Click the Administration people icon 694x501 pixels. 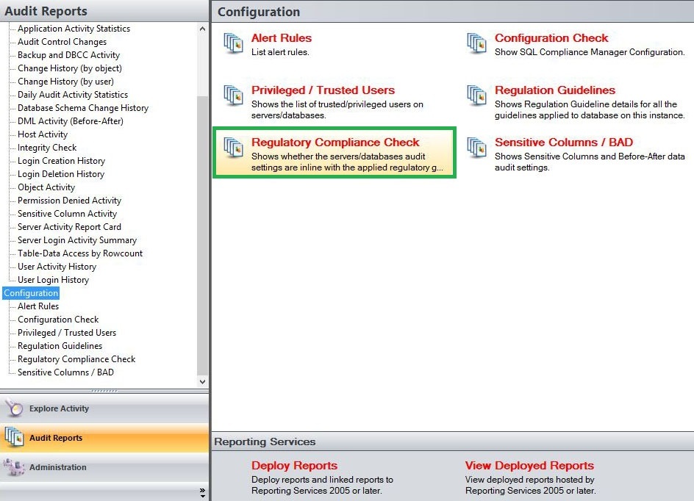click(14, 467)
